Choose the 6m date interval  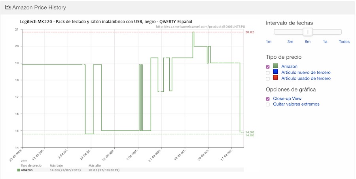(307, 42)
